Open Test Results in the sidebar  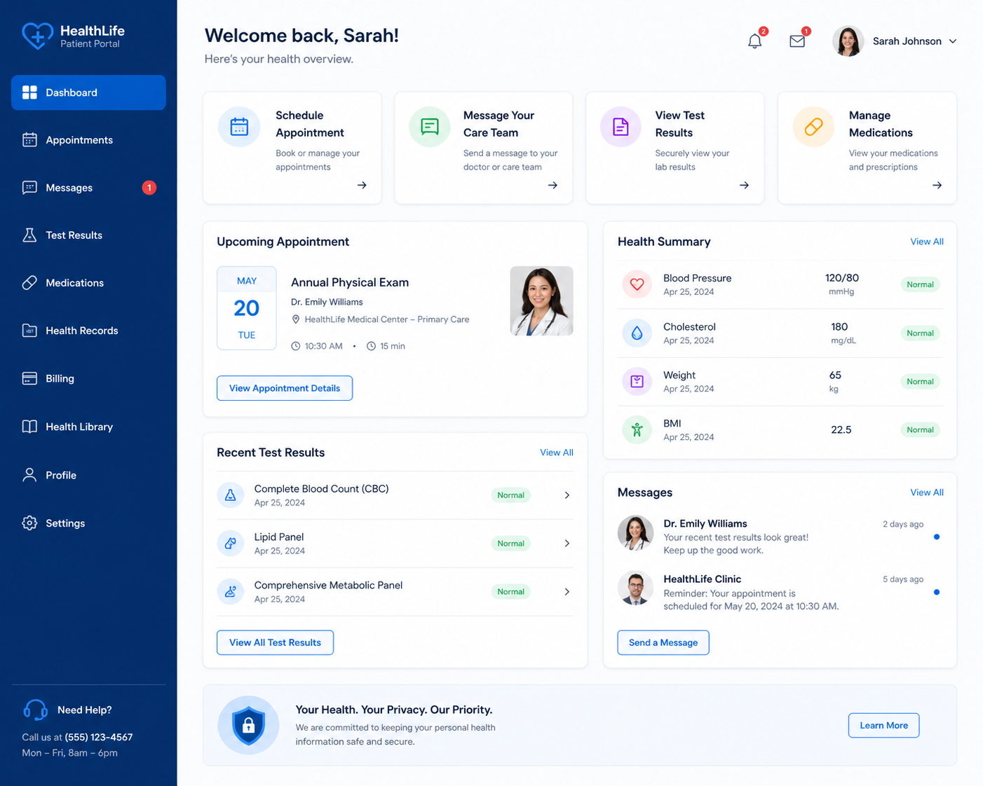[88, 235]
